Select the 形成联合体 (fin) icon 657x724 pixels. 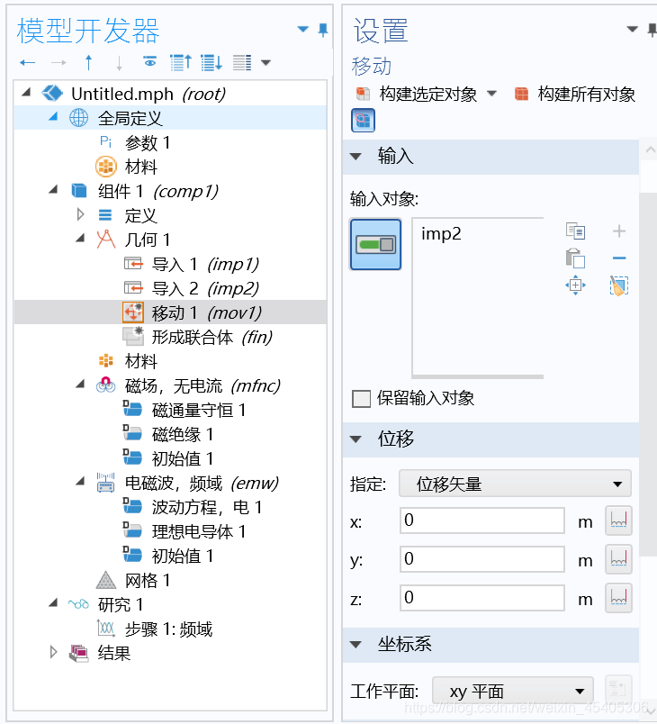[133, 336]
